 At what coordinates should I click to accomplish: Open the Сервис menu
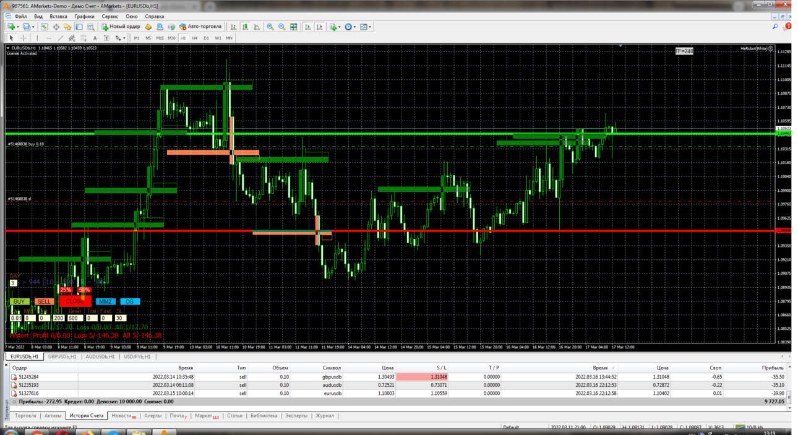[x=109, y=17]
